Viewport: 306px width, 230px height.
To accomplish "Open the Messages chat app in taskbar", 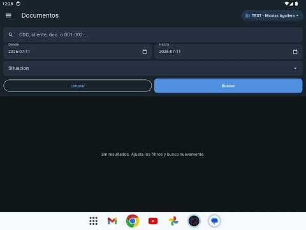I will click(x=214, y=221).
